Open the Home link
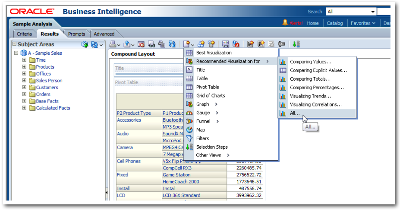Viewport: 403px width, 210px height. pyautogui.click(x=313, y=23)
